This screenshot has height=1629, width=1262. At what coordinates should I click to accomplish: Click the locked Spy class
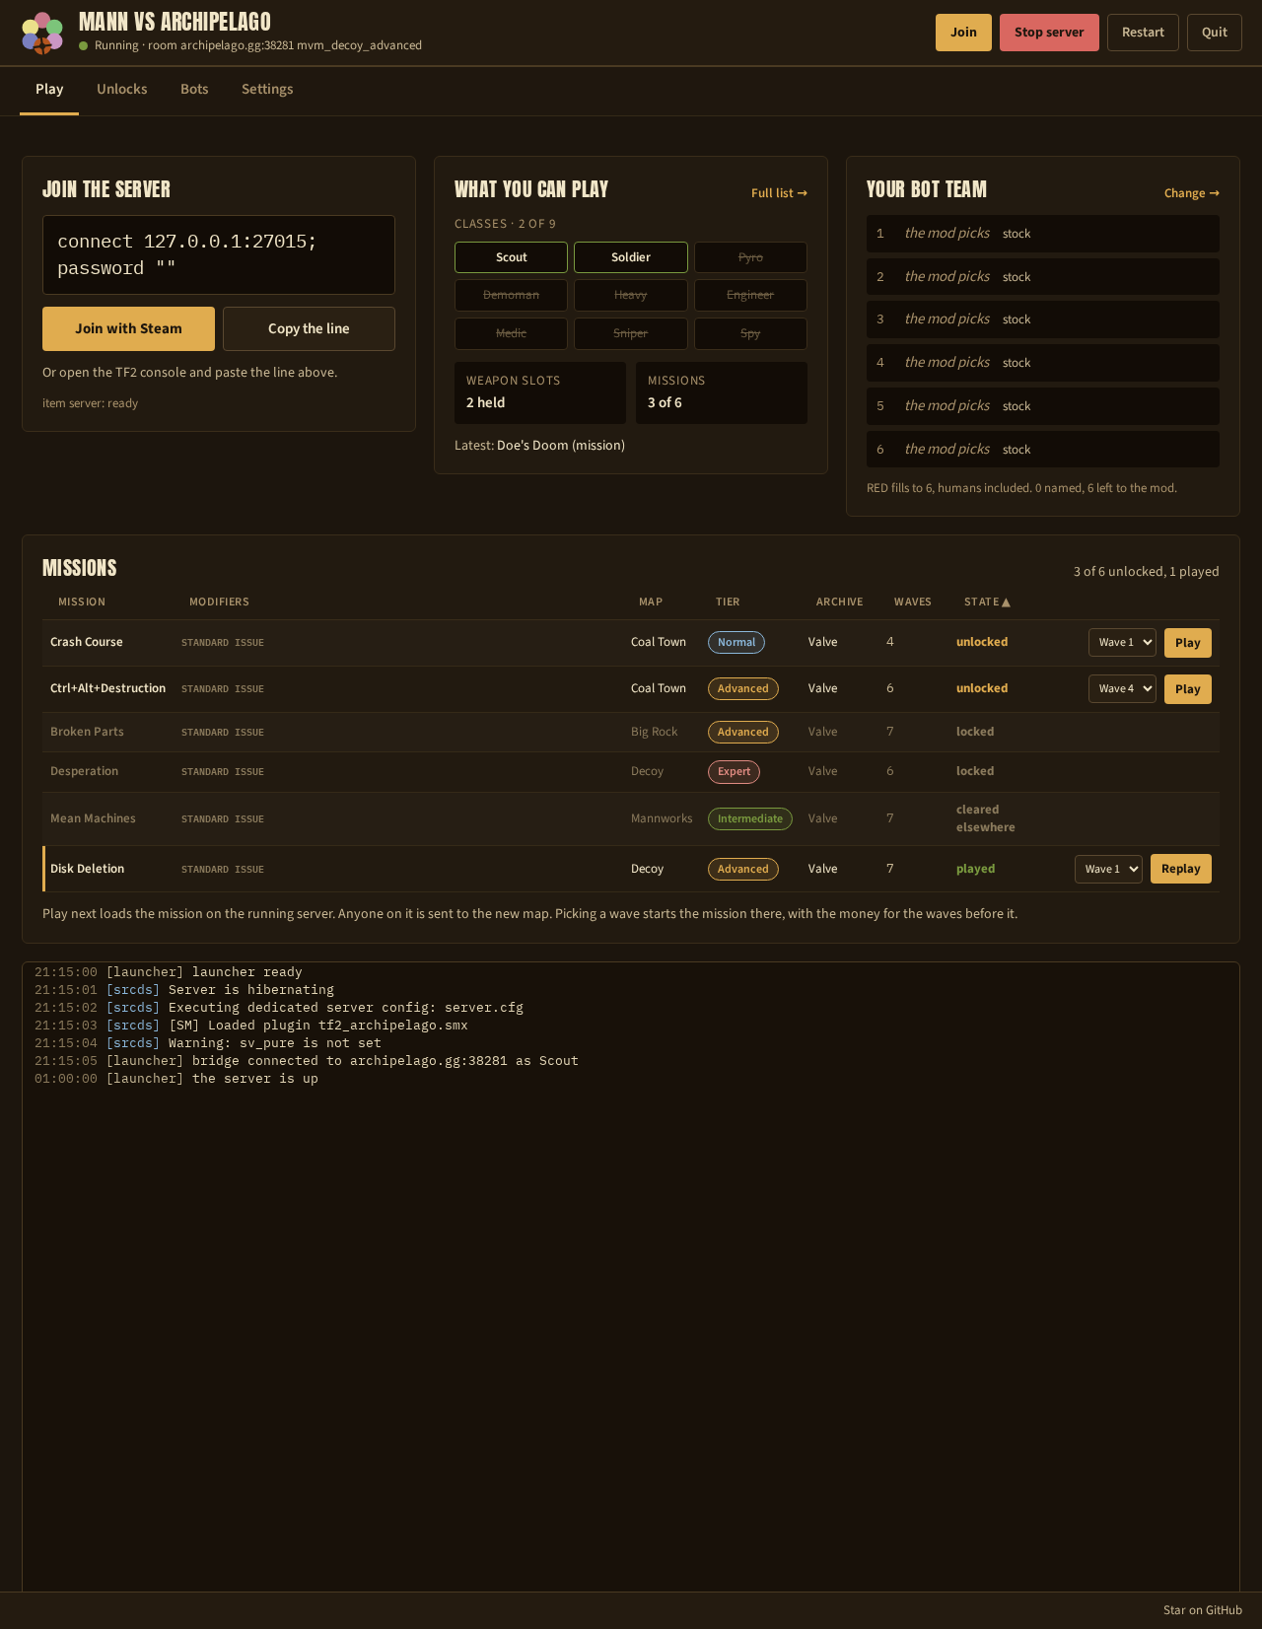(x=750, y=333)
